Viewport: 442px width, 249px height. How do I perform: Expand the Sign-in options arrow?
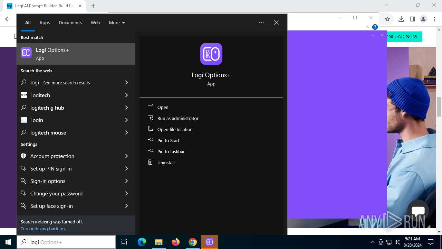coord(126,181)
